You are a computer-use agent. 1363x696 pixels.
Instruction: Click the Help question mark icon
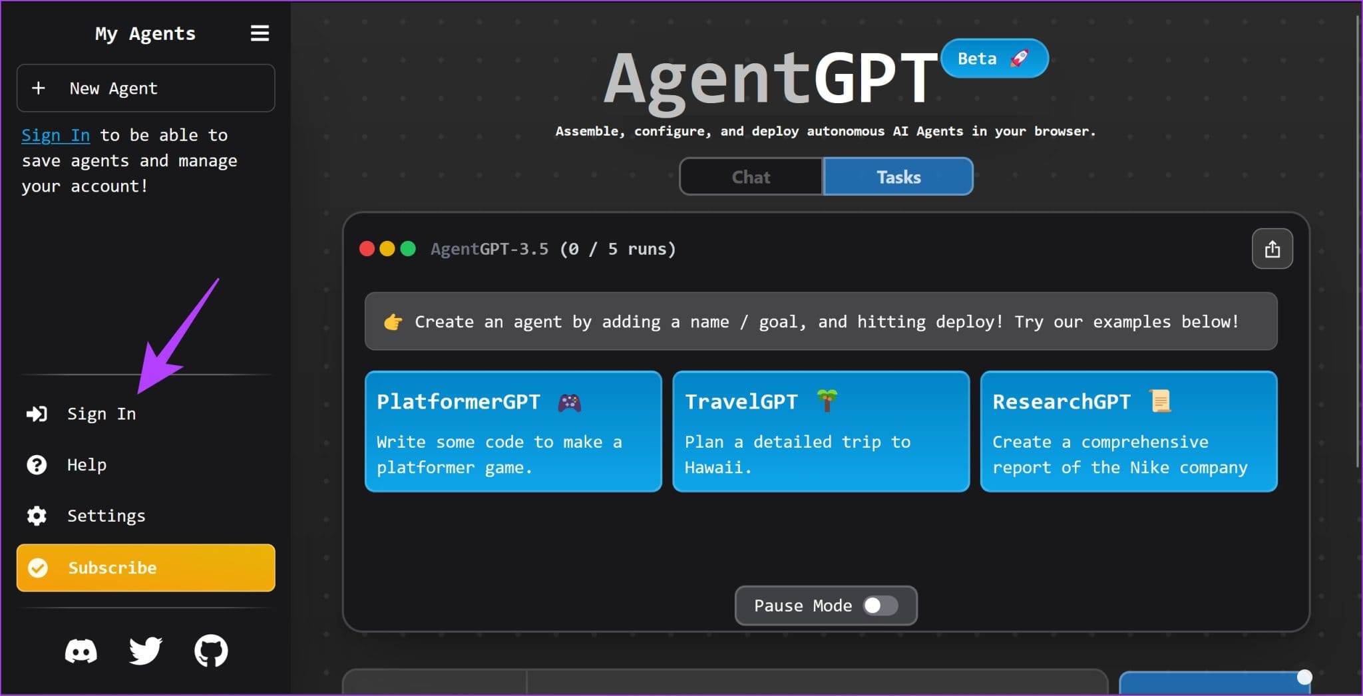point(37,464)
